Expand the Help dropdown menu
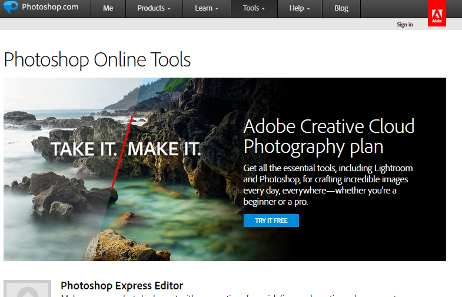Image resolution: width=462 pixels, height=297 pixels. point(300,8)
